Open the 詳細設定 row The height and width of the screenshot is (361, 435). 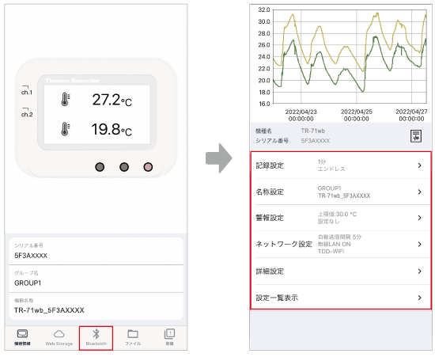click(341, 271)
